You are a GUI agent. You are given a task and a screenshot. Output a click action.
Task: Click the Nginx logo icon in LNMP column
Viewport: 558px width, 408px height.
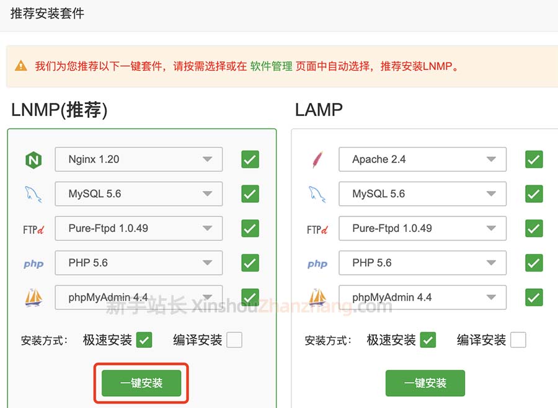click(33, 159)
